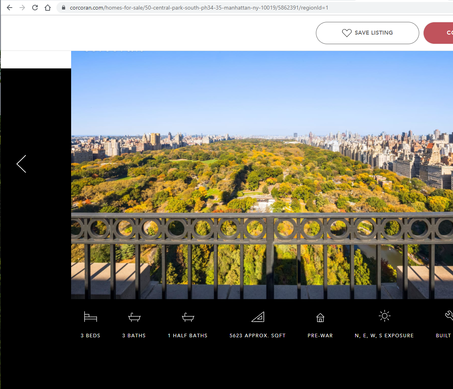Image resolution: width=453 pixels, height=389 pixels.
Task: Click the '1 HALF BATHS' label
Action: click(x=188, y=335)
